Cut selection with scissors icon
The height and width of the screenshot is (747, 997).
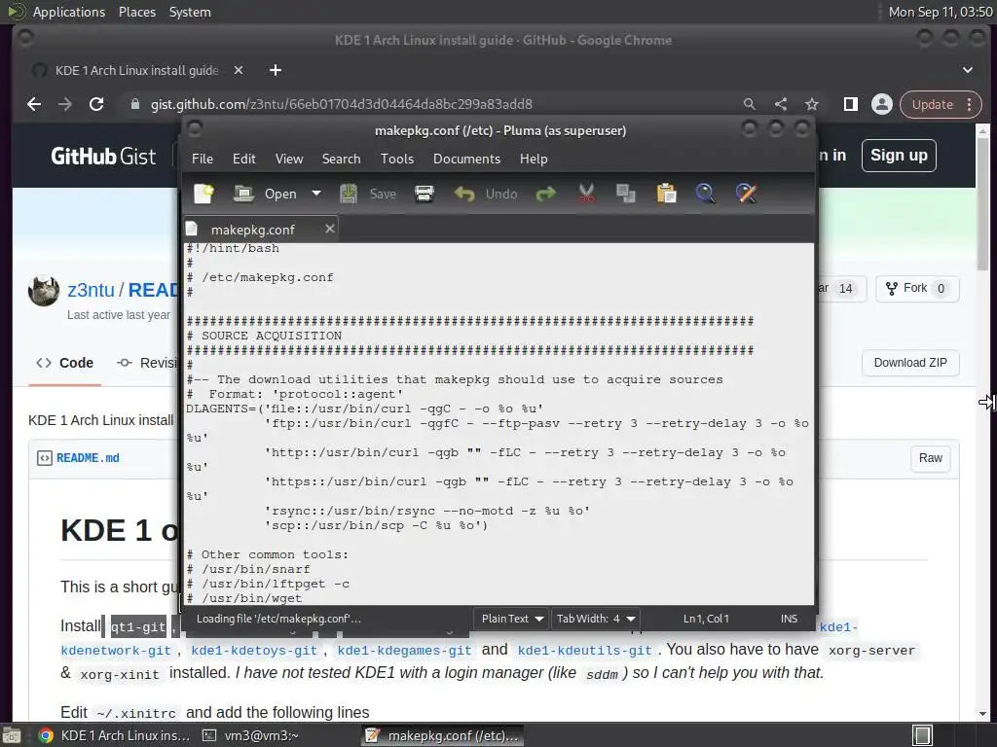(x=586, y=194)
